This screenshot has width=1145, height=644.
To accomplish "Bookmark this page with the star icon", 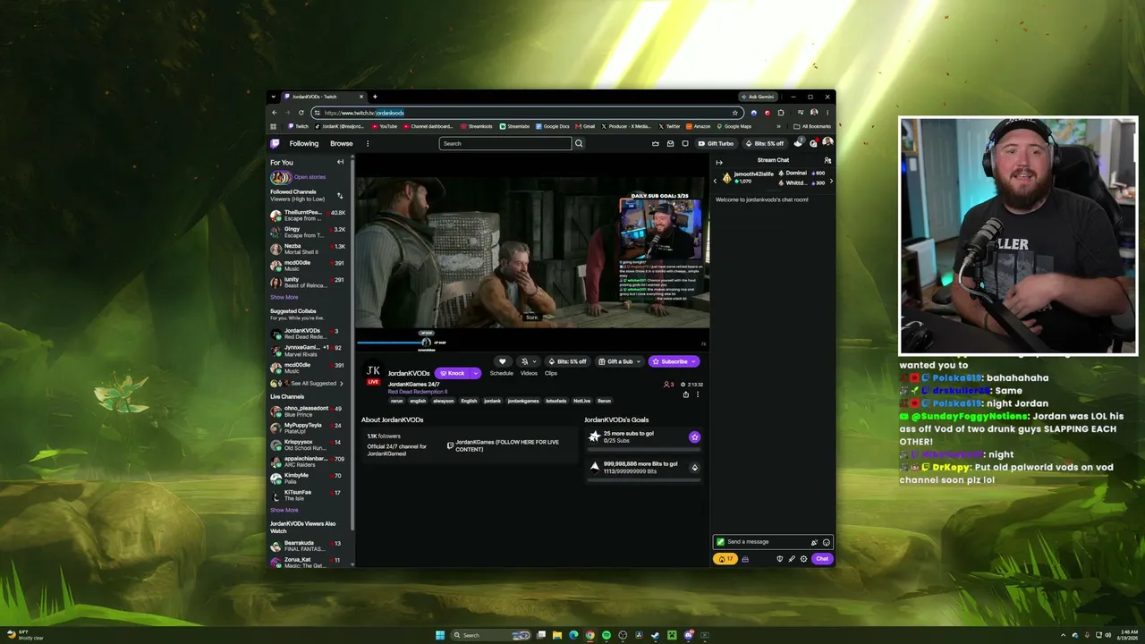I will click(735, 113).
